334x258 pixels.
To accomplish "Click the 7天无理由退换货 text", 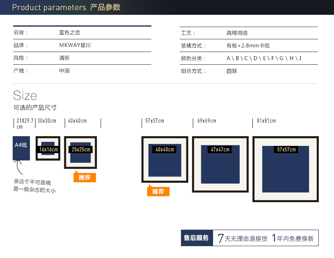I will (x=242, y=238).
